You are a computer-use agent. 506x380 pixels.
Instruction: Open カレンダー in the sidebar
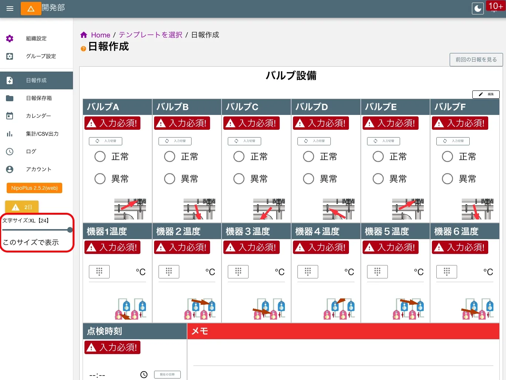[36, 116]
